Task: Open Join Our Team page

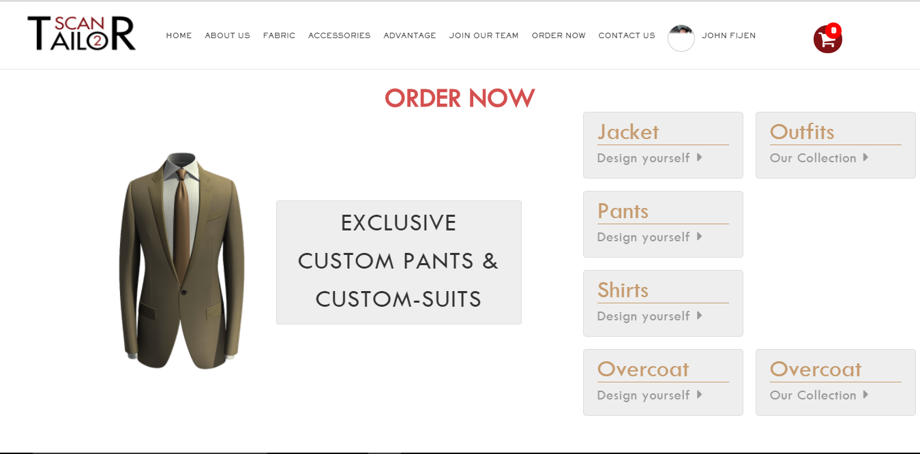Action: coord(484,35)
